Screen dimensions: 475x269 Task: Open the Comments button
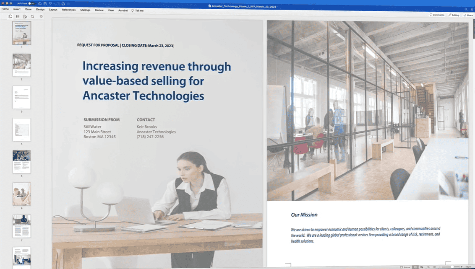tap(437, 15)
